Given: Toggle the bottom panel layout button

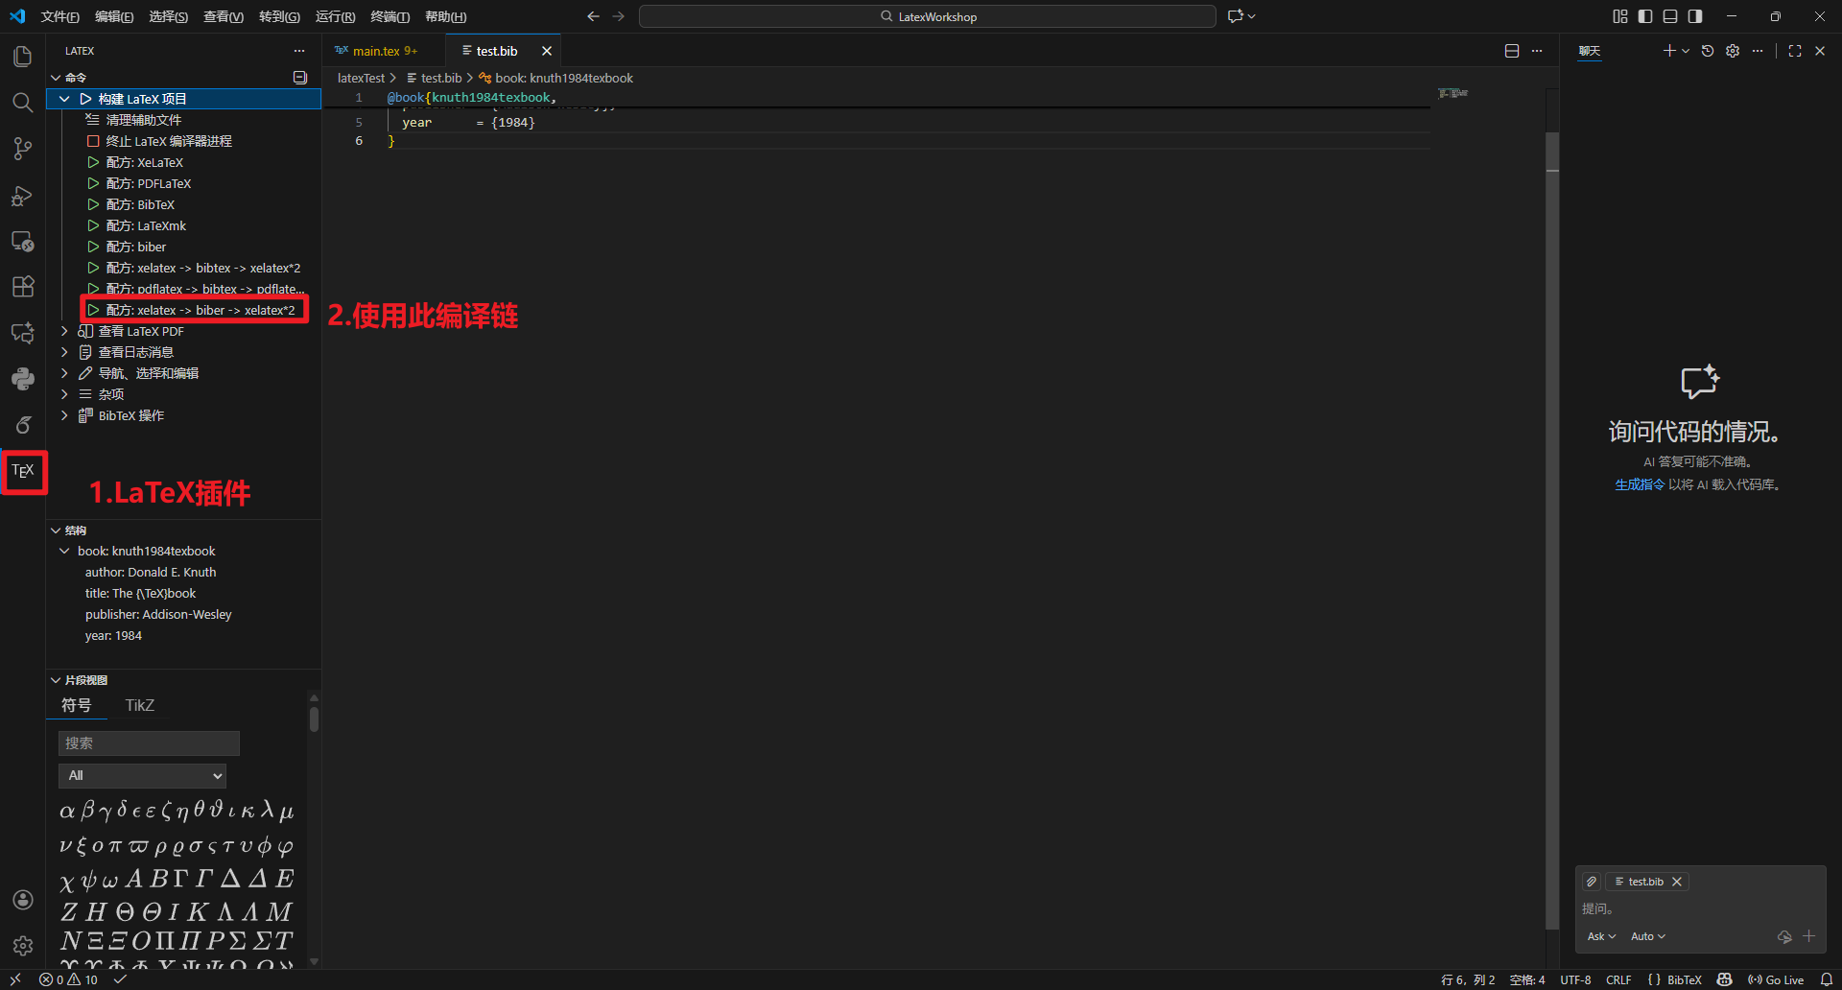Looking at the screenshot, I should (1670, 16).
